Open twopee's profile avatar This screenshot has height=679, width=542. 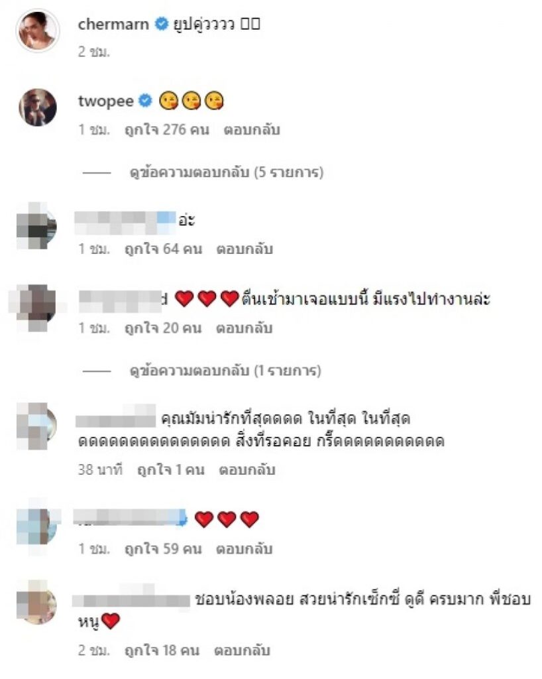click(x=38, y=107)
